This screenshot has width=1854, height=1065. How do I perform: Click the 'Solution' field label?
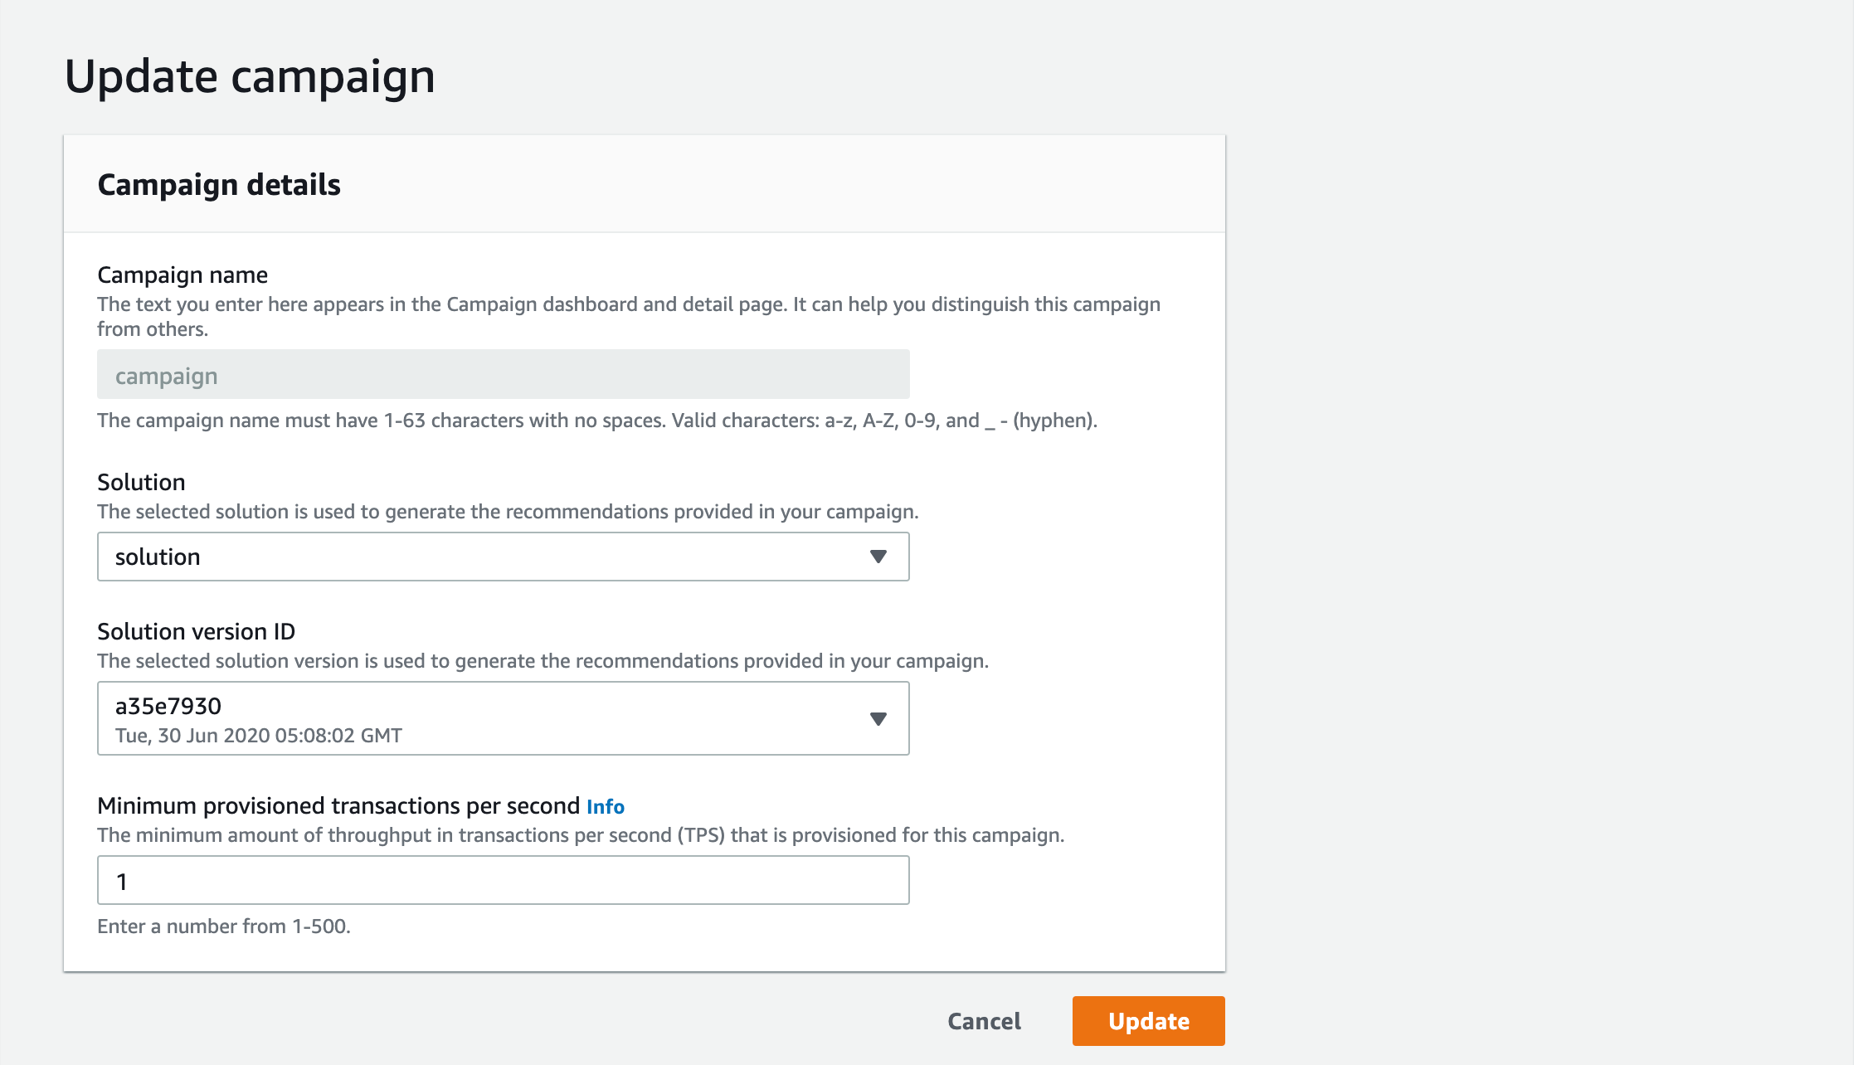(x=141, y=482)
